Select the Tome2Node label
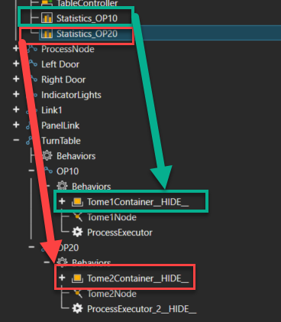Image resolution: width=281 pixels, height=322 pixels. tap(111, 294)
